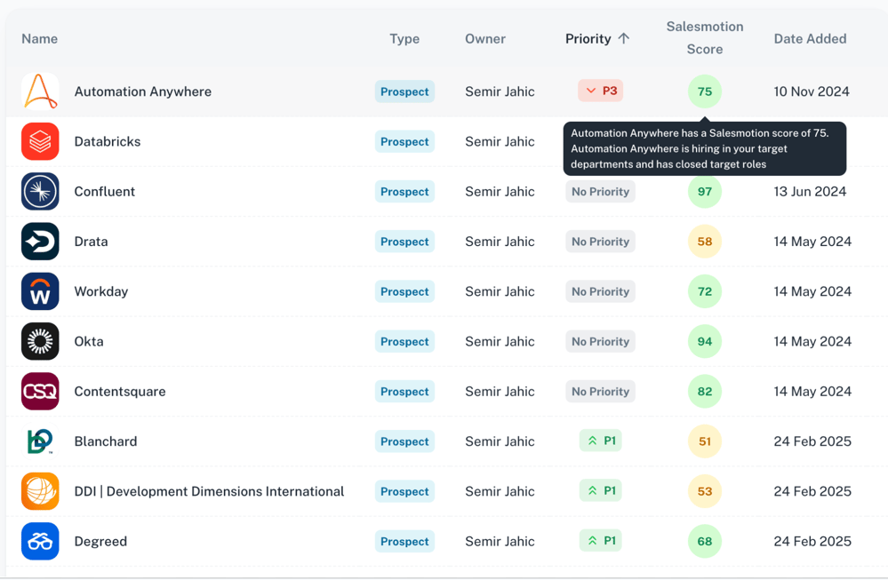
Task: Open the Databricks account name
Action: coord(107,141)
